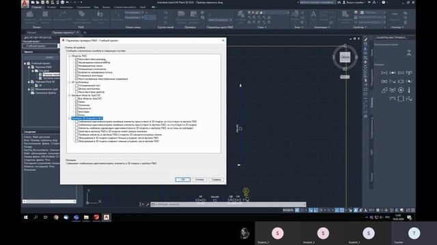The width and height of the screenshot is (437, 245).
Task: Click the shopping cart icon in title bar
Action: [369, 2]
